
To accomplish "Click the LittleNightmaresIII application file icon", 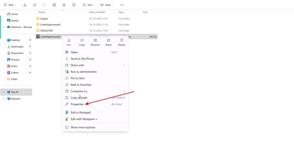I will tap(38, 37).
